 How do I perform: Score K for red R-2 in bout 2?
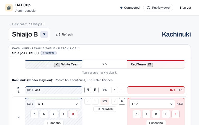click(146, 114)
